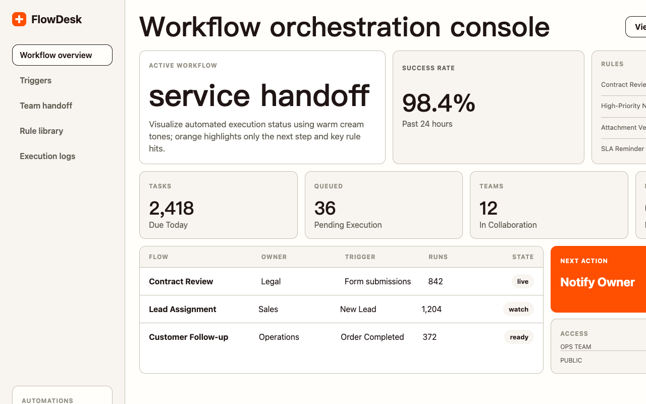Screen dimensions: 646x404
Task: Click the PUBLIC access entry
Action: [571, 361]
